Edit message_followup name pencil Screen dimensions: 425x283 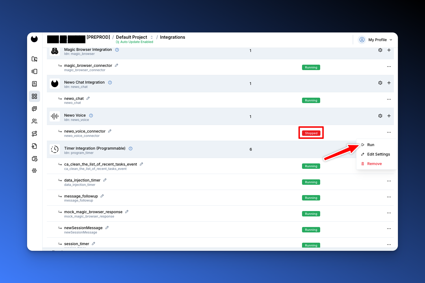(x=102, y=196)
